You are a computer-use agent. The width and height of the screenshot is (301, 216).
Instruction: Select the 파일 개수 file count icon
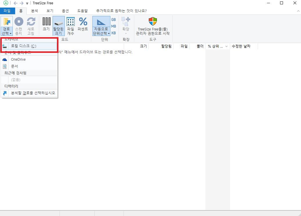click(71, 21)
